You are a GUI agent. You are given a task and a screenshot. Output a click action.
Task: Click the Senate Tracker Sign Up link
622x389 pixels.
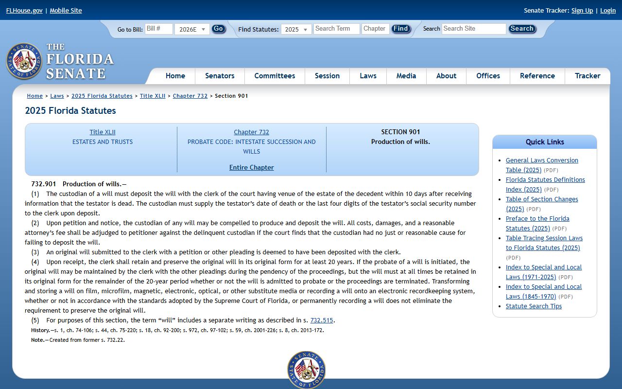point(582,10)
